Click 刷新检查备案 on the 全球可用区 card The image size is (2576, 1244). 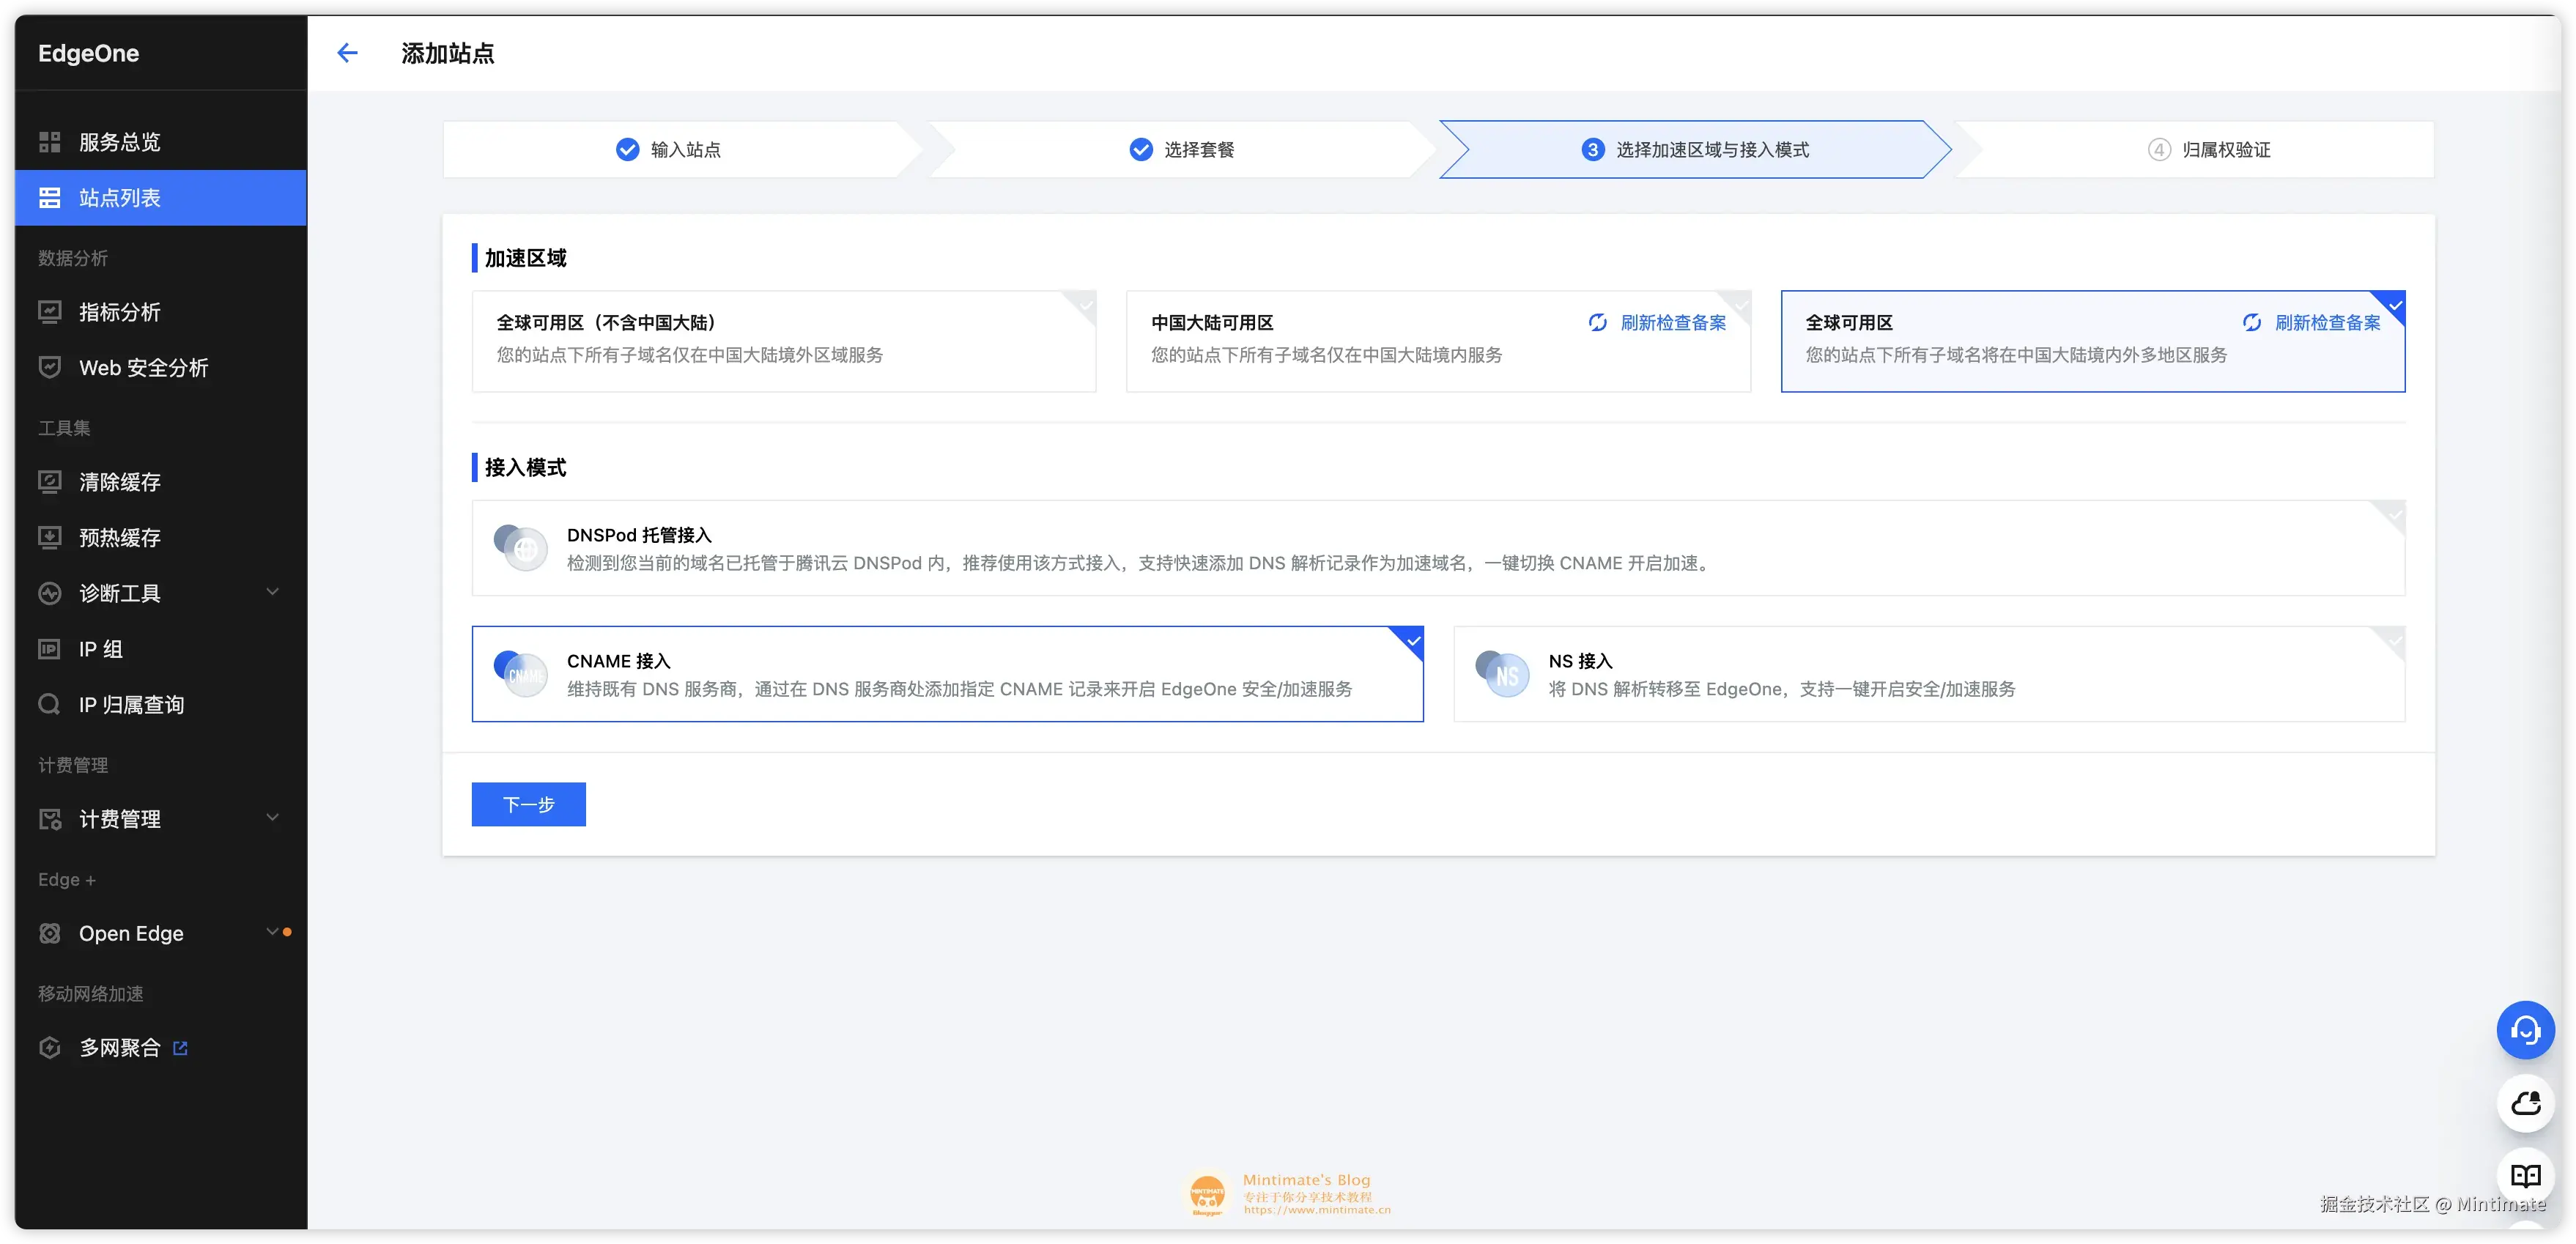[x=2326, y=322]
